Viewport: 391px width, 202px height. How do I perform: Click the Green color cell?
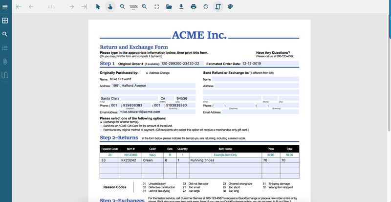point(153,160)
